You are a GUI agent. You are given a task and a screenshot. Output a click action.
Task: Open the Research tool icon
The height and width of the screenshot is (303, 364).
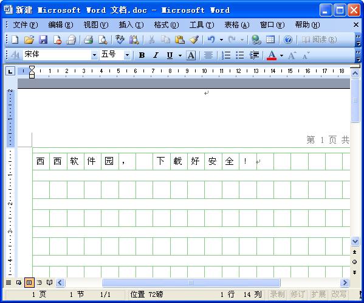tap(134, 40)
